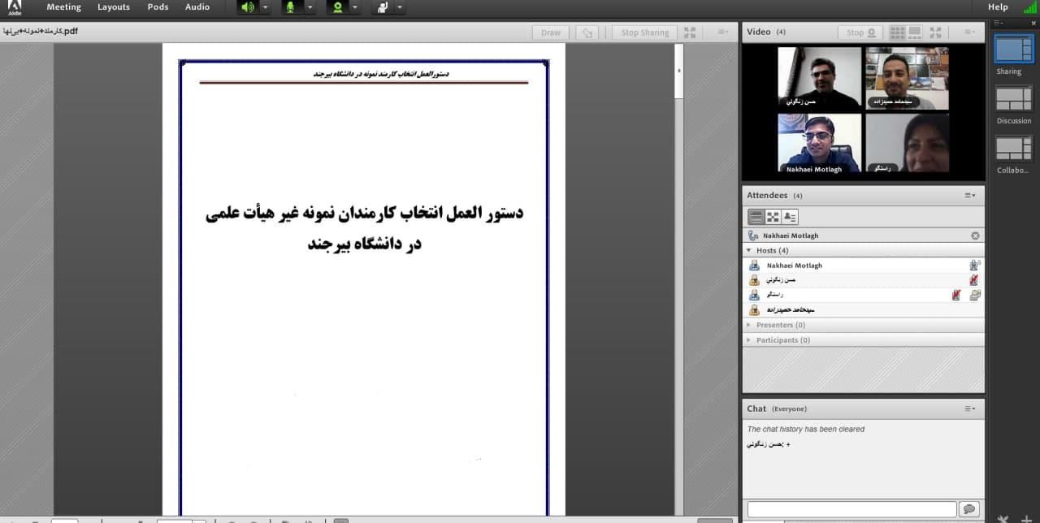Toggle the speaker audio icon
Viewport: 1040px width, 523px height.
(x=248, y=7)
